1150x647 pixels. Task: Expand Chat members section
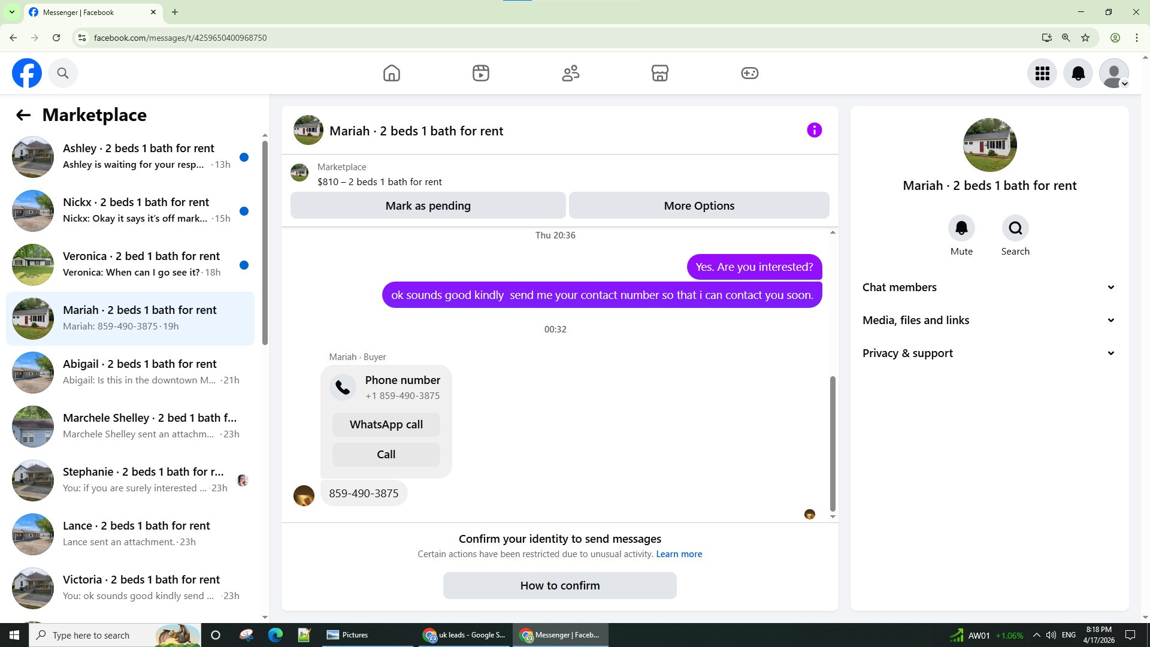(x=989, y=288)
